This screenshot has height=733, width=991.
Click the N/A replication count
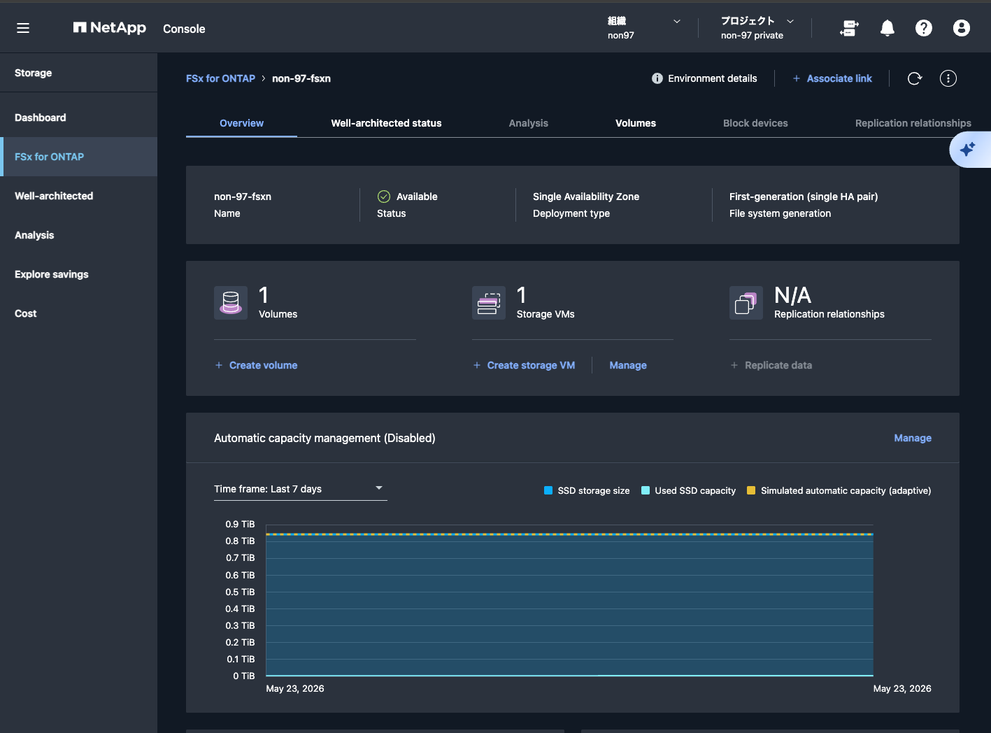(792, 295)
